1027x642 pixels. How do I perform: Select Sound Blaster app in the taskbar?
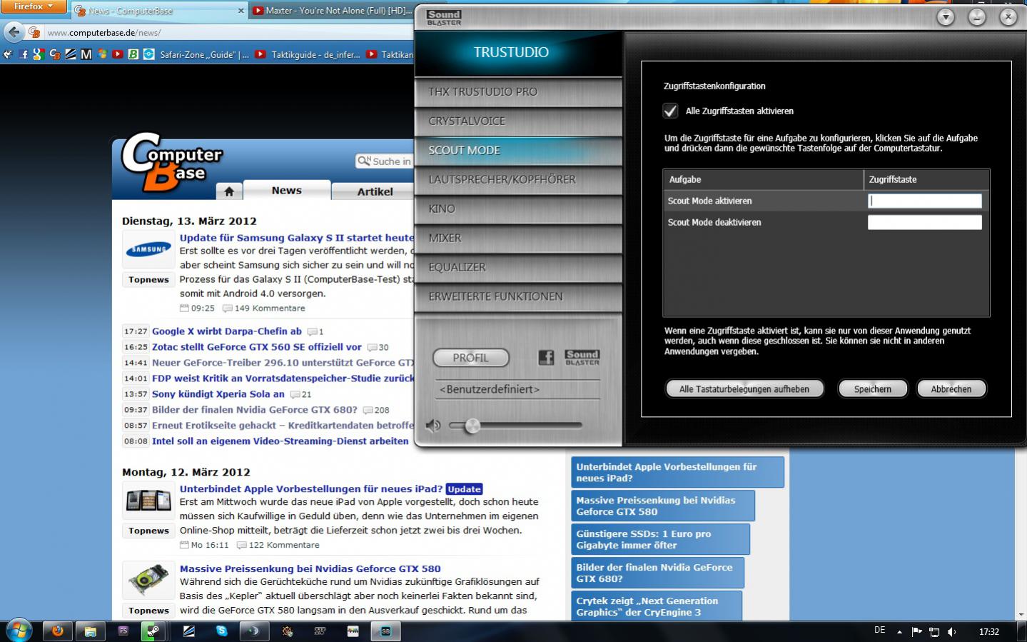pos(386,631)
